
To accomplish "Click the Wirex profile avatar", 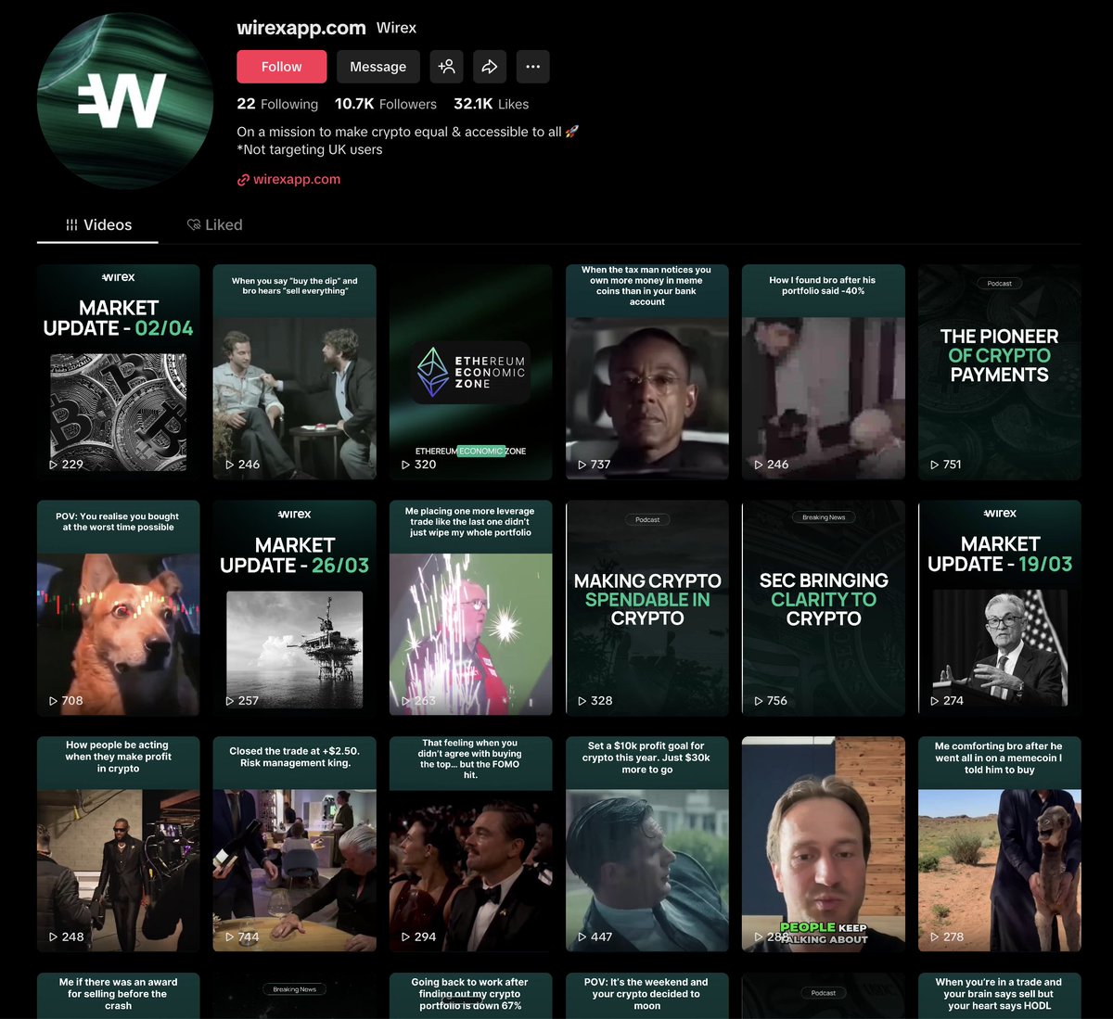I will [125, 101].
